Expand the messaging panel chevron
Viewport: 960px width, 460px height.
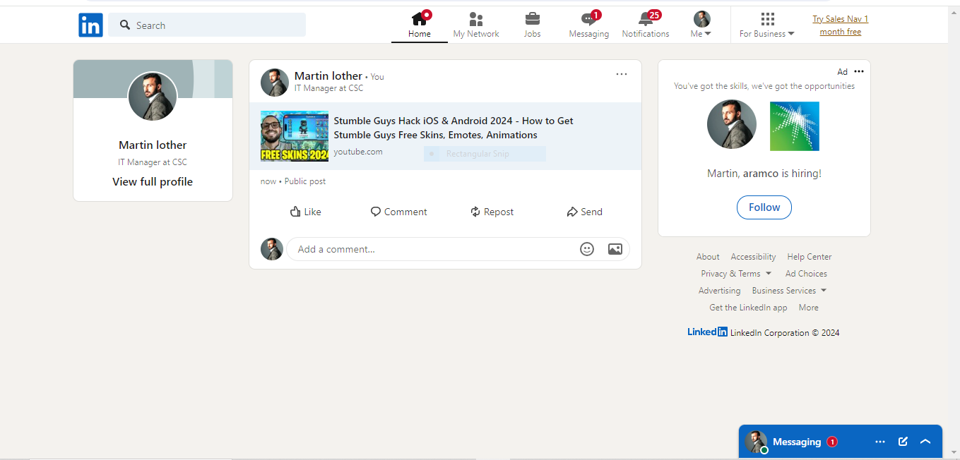pos(925,442)
